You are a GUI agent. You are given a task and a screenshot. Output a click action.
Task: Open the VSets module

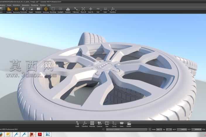(x=121, y=124)
